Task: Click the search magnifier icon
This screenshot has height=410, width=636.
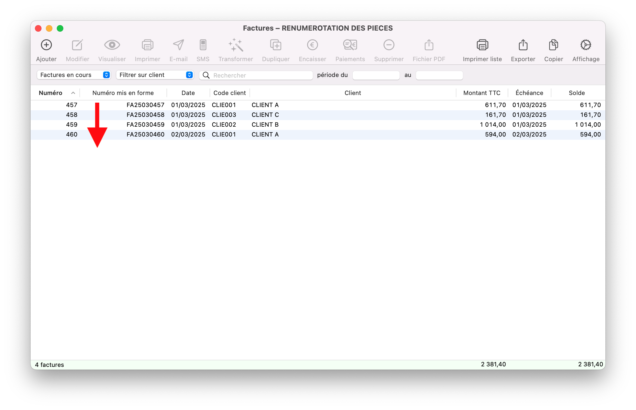Action: coord(206,75)
